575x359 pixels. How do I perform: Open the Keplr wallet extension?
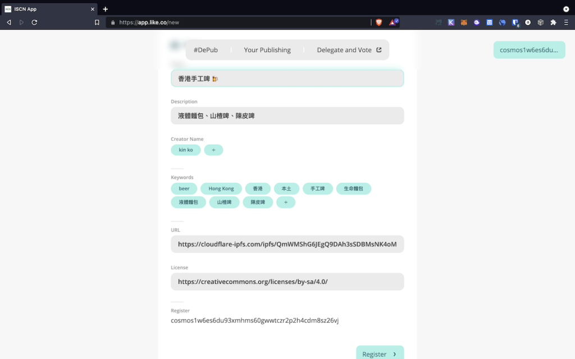click(x=450, y=22)
